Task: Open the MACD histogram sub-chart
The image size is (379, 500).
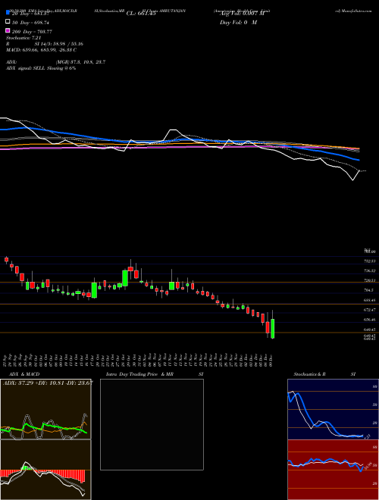Action: click(x=45, y=470)
